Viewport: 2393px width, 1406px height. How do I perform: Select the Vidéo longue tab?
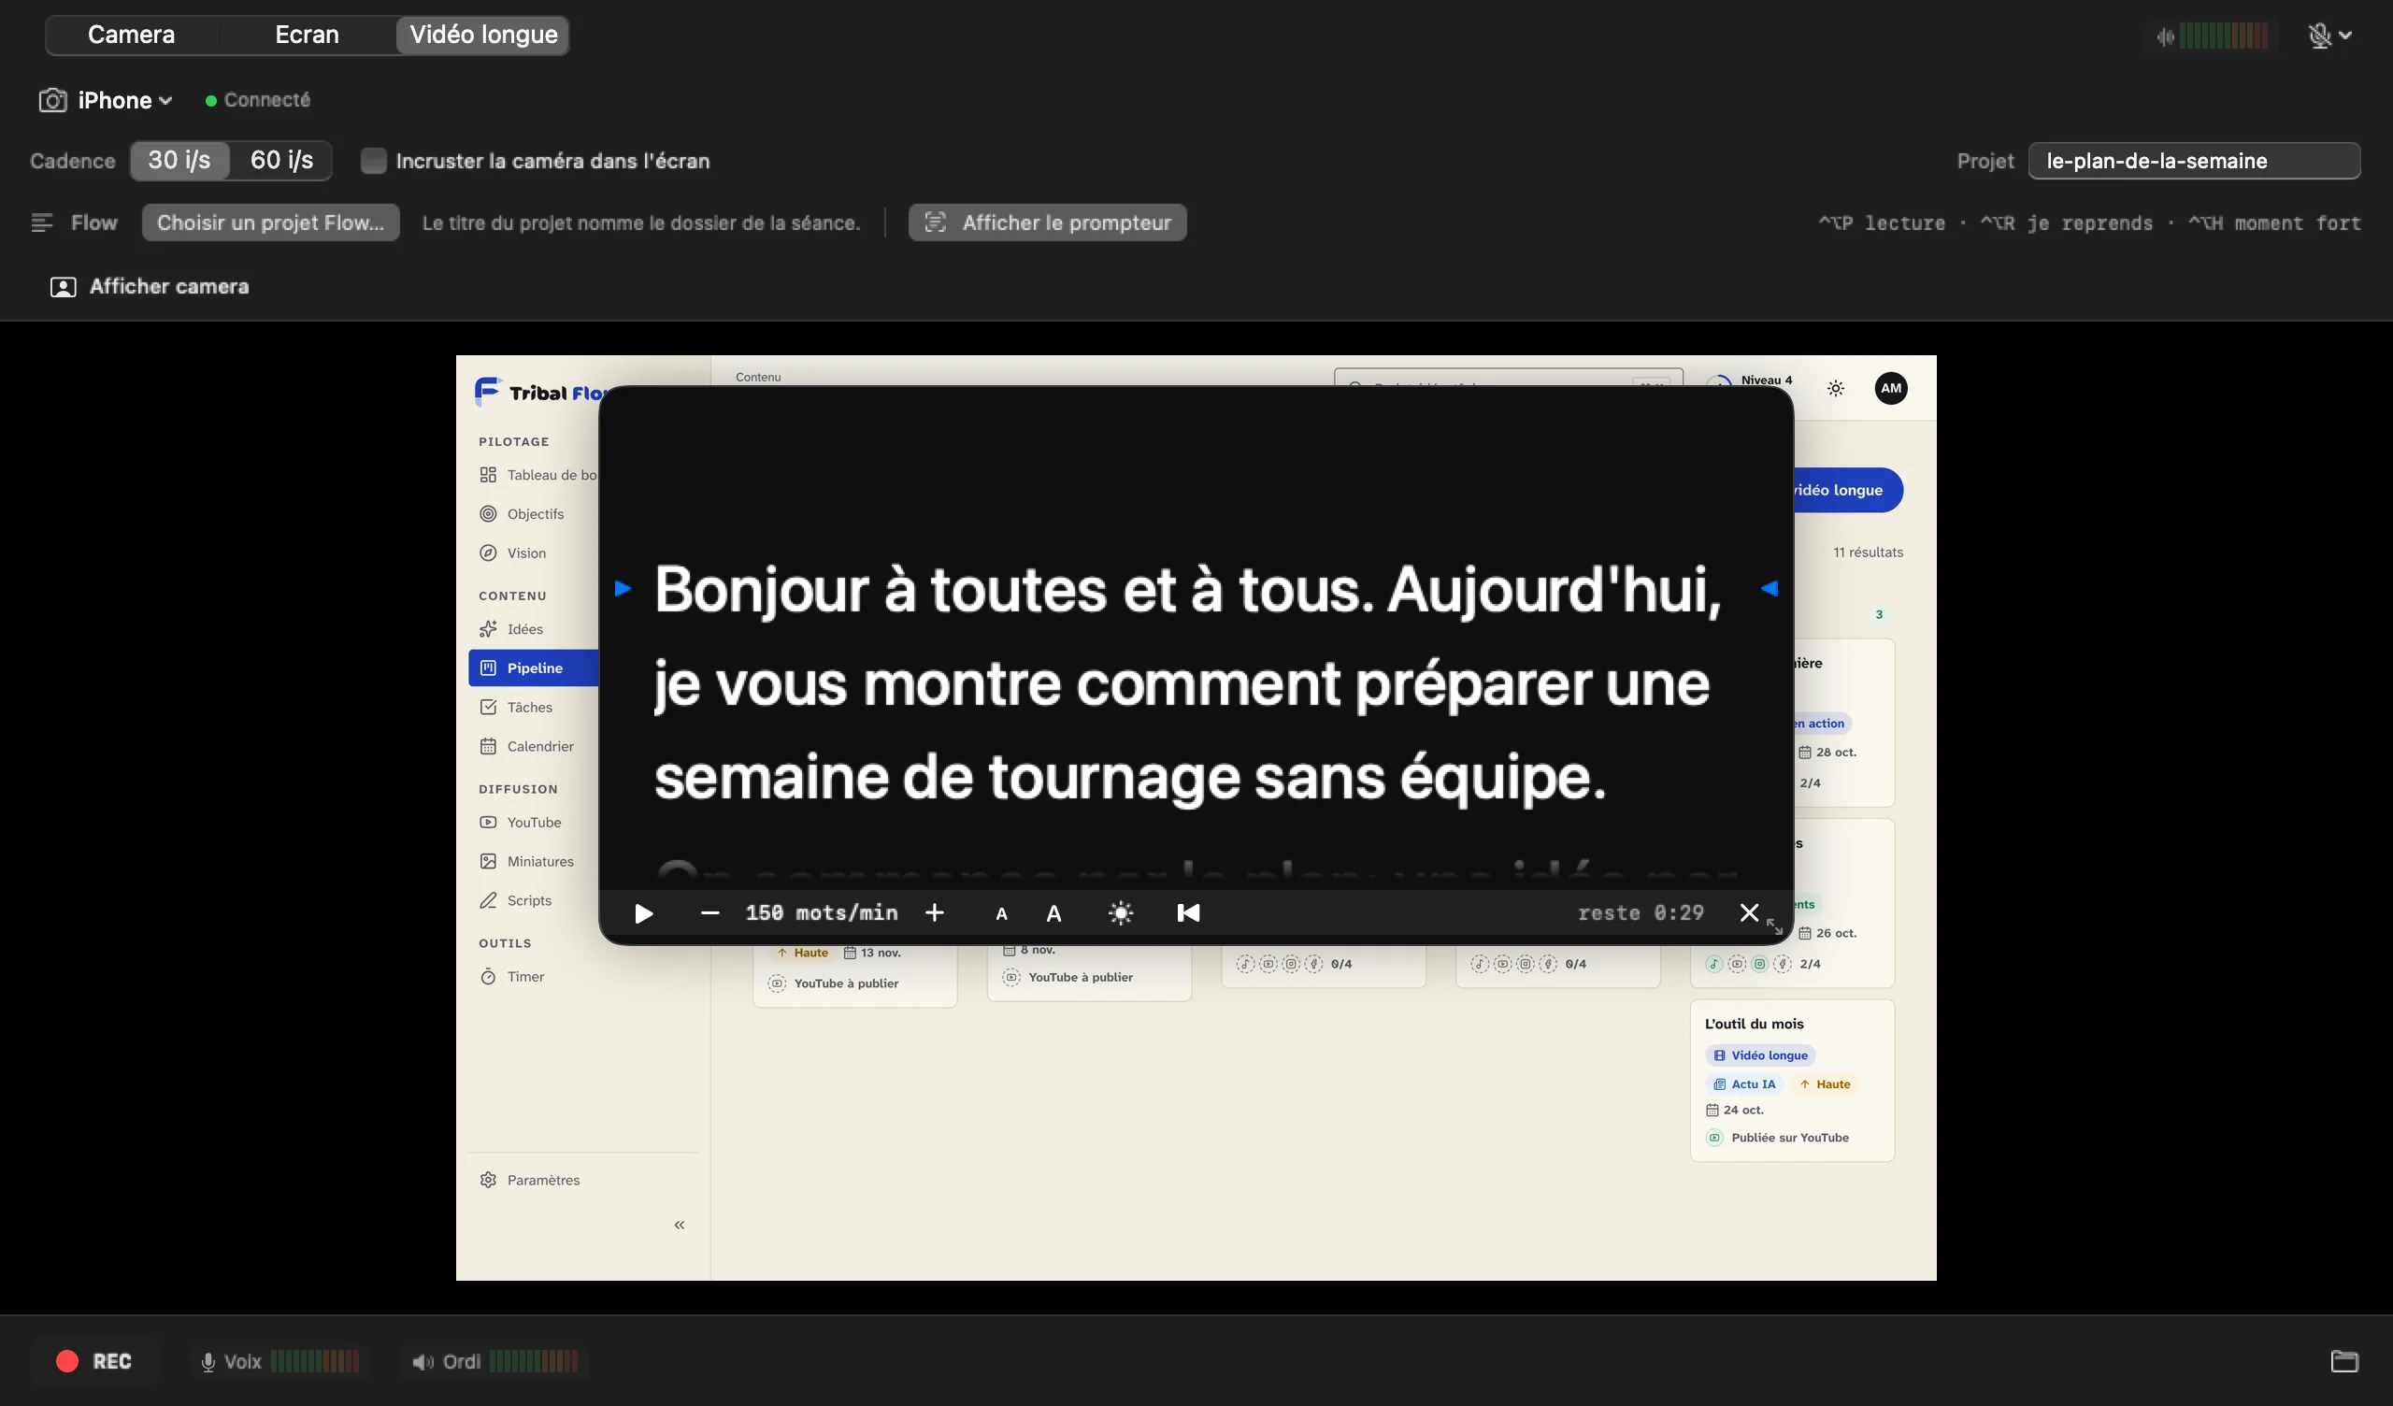[x=483, y=36]
